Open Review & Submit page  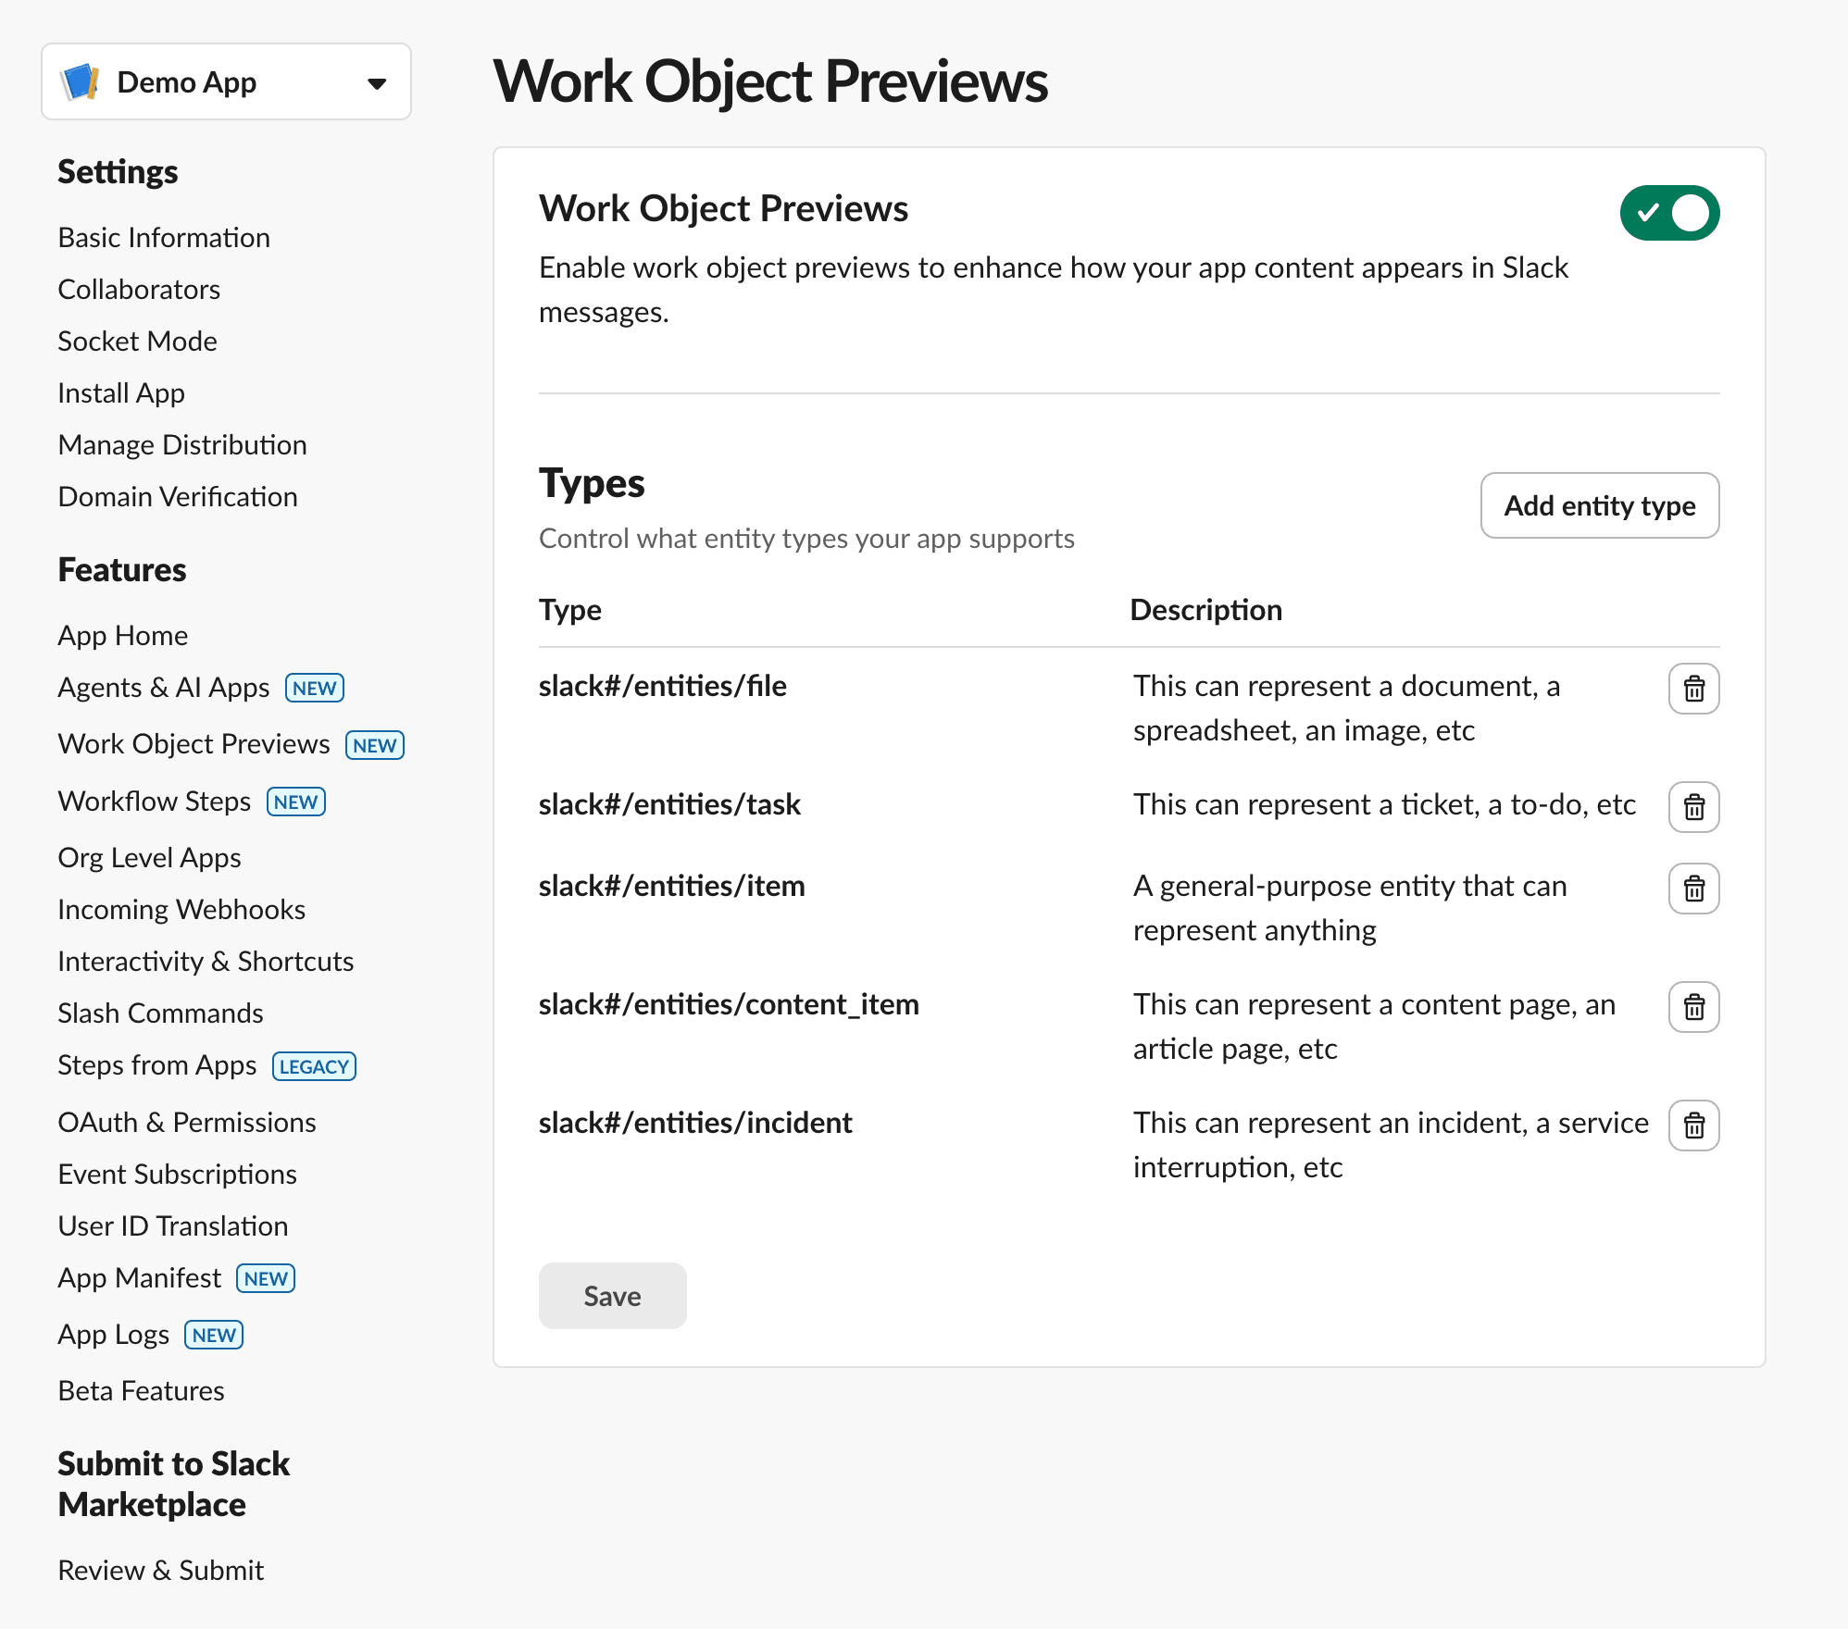click(x=161, y=1571)
